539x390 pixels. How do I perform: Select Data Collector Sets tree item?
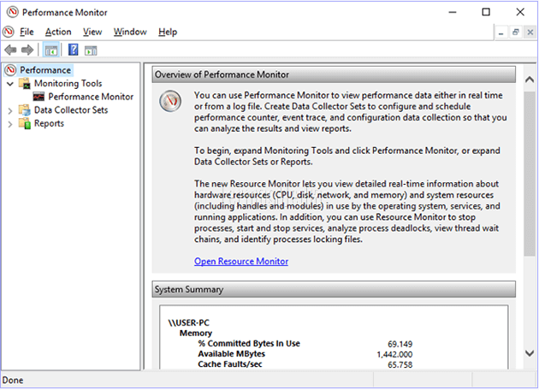(71, 110)
